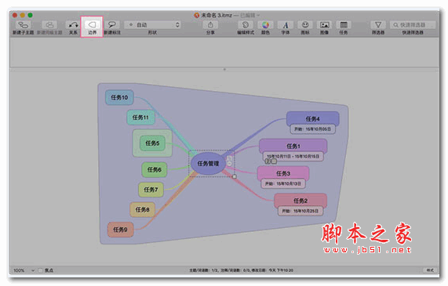Select the topic node 任务4
The width and height of the screenshot is (448, 286).
[x=312, y=119]
